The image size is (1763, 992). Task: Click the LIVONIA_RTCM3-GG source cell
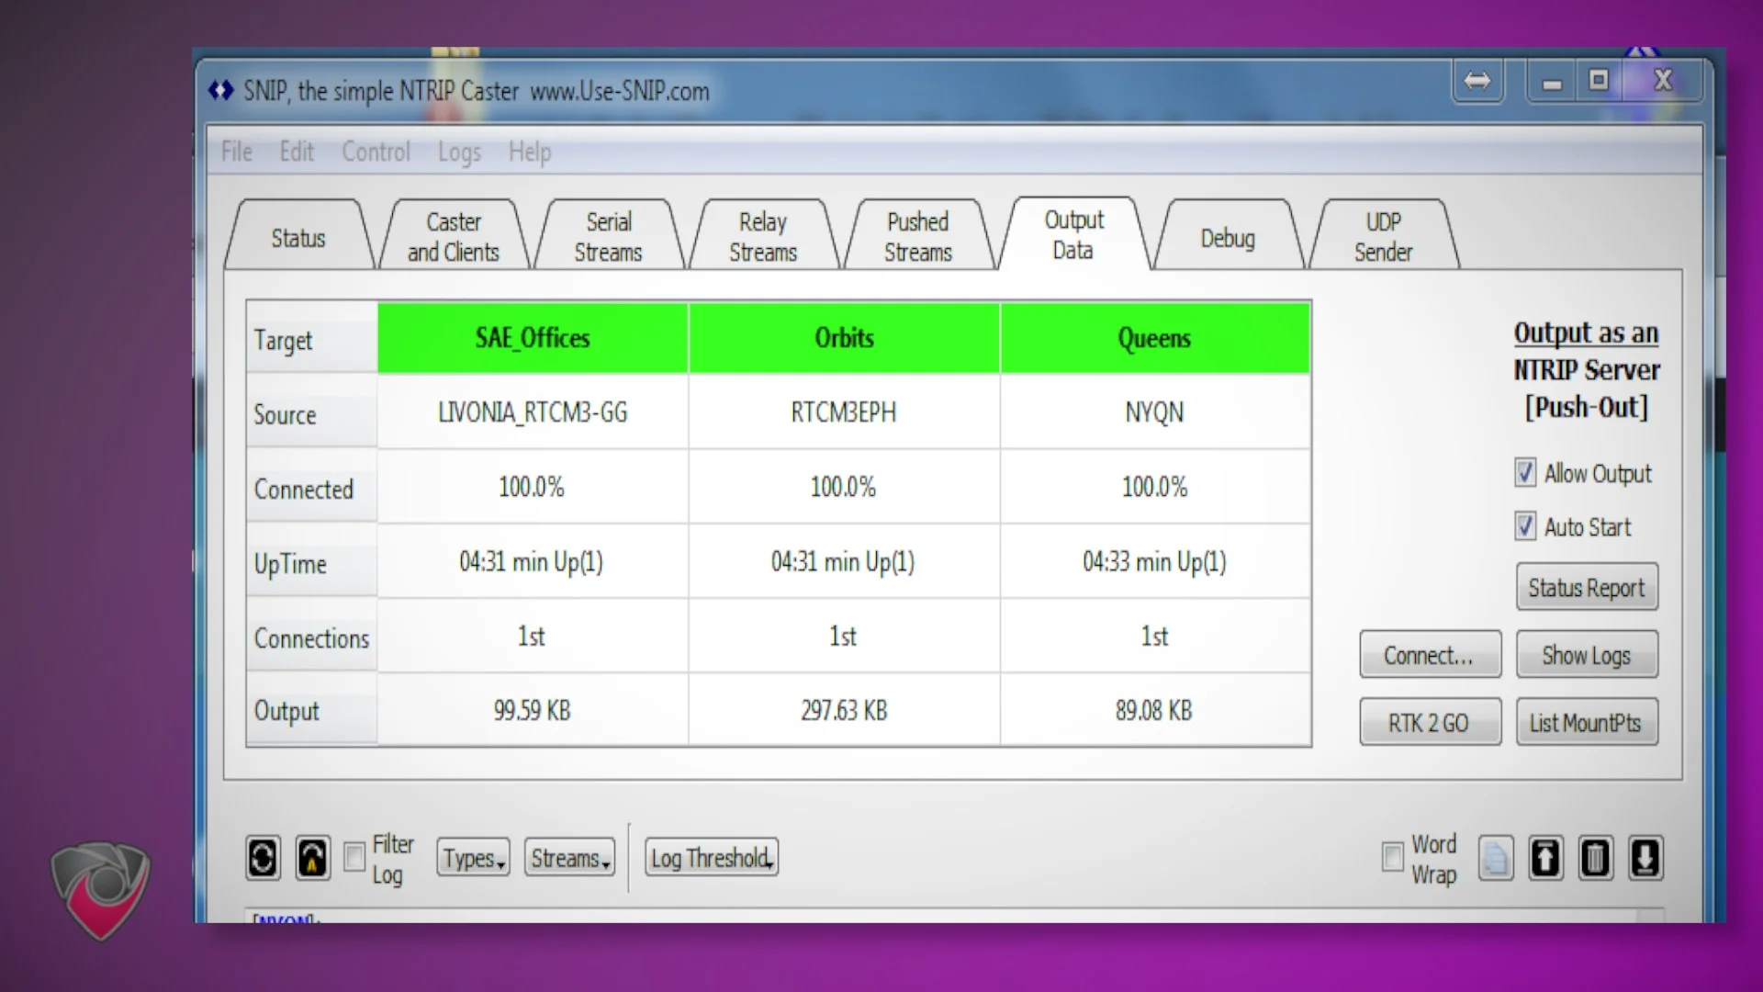pyautogui.click(x=533, y=412)
